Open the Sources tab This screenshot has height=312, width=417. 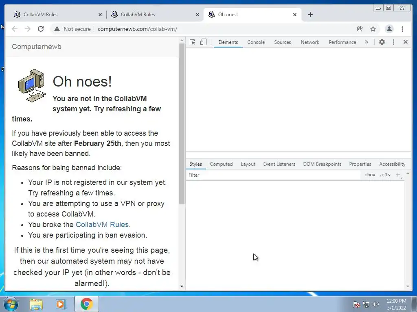tap(283, 42)
